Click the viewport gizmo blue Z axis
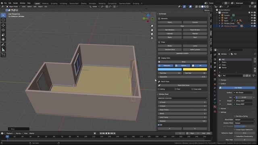The image size is (258, 145). [148, 15]
